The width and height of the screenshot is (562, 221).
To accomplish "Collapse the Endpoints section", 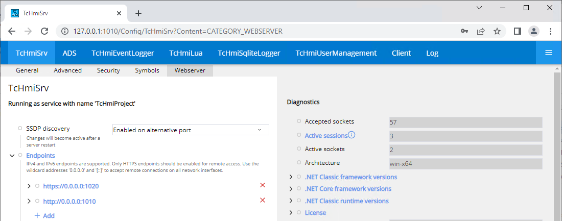I will click(x=12, y=155).
